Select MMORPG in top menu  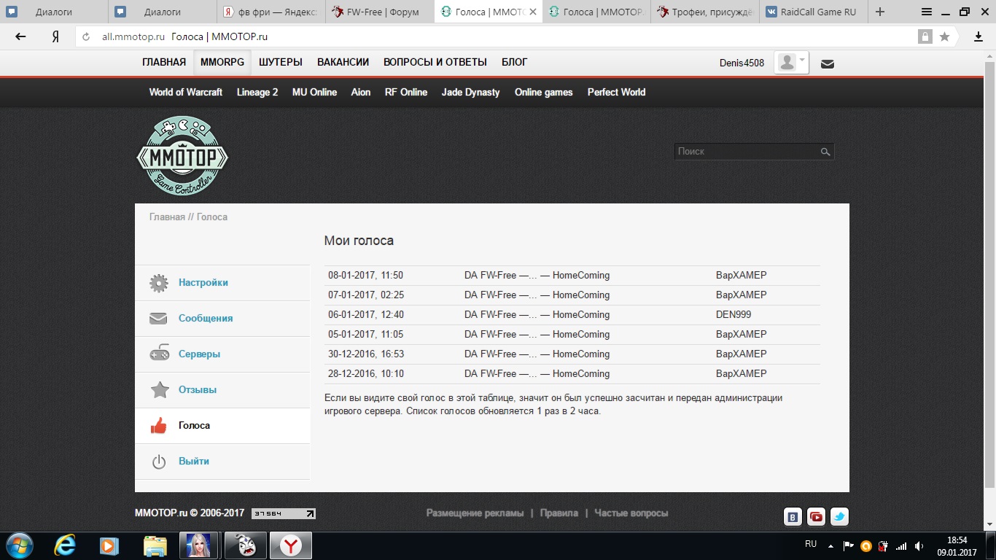(x=222, y=63)
